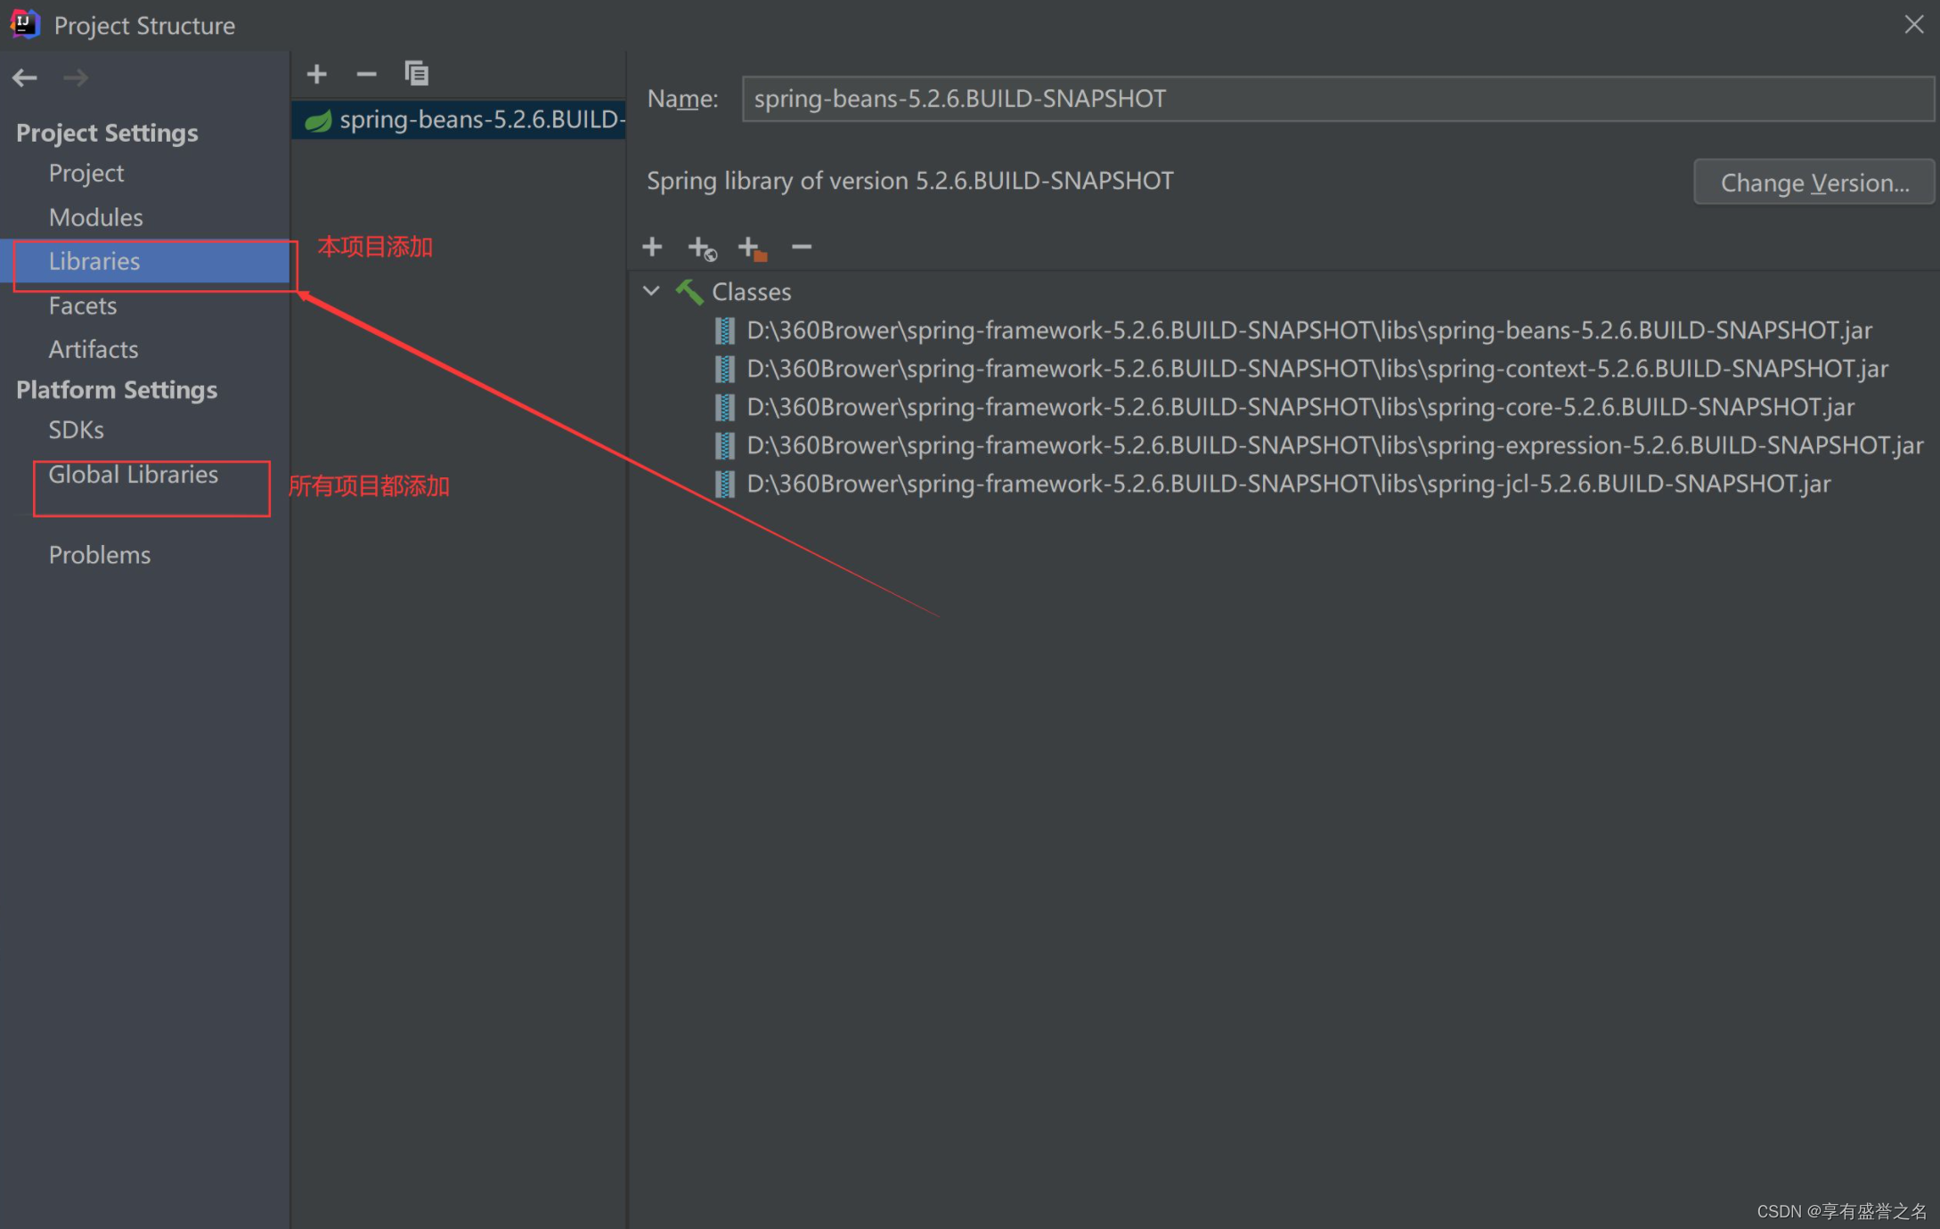Image resolution: width=1940 pixels, height=1229 pixels.
Task: Add root to library classes
Action: 652,247
